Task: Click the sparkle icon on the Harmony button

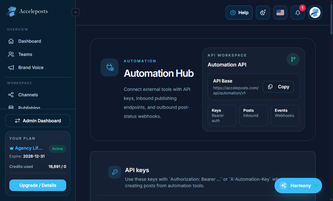Action: (x=283, y=186)
